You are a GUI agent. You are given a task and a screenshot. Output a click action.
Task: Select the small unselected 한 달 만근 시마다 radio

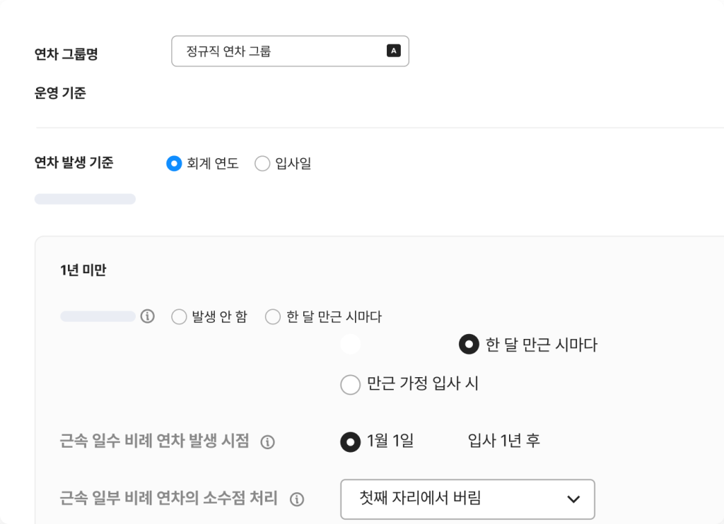tap(273, 317)
